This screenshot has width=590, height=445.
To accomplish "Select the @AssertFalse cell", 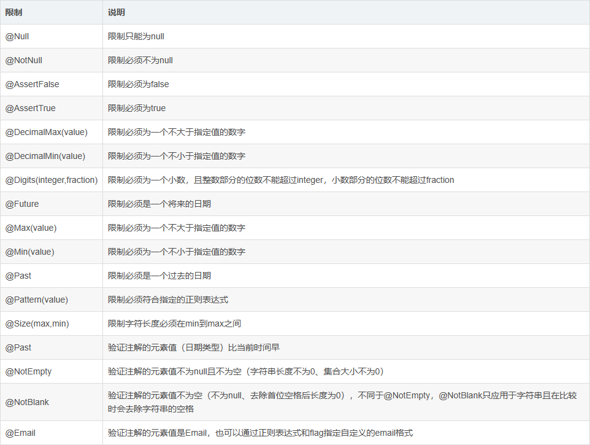I will coord(33,84).
